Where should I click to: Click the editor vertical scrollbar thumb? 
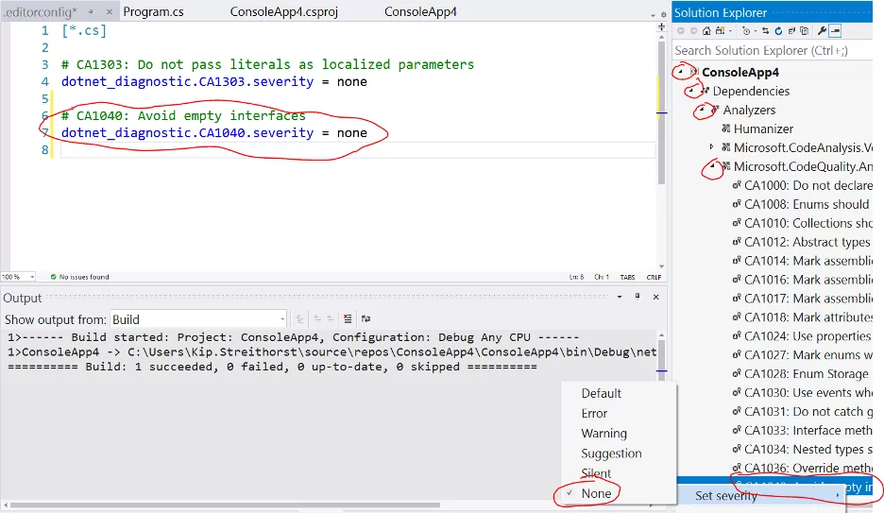click(x=661, y=112)
